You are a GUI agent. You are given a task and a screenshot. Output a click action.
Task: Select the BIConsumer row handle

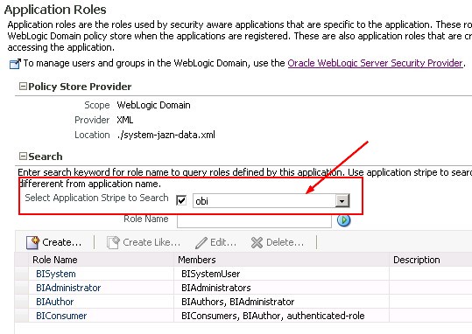[x=22, y=316]
